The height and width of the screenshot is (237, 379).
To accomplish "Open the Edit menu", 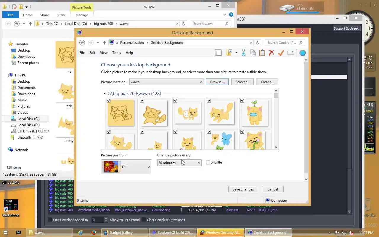I will [x=92, y=53].
